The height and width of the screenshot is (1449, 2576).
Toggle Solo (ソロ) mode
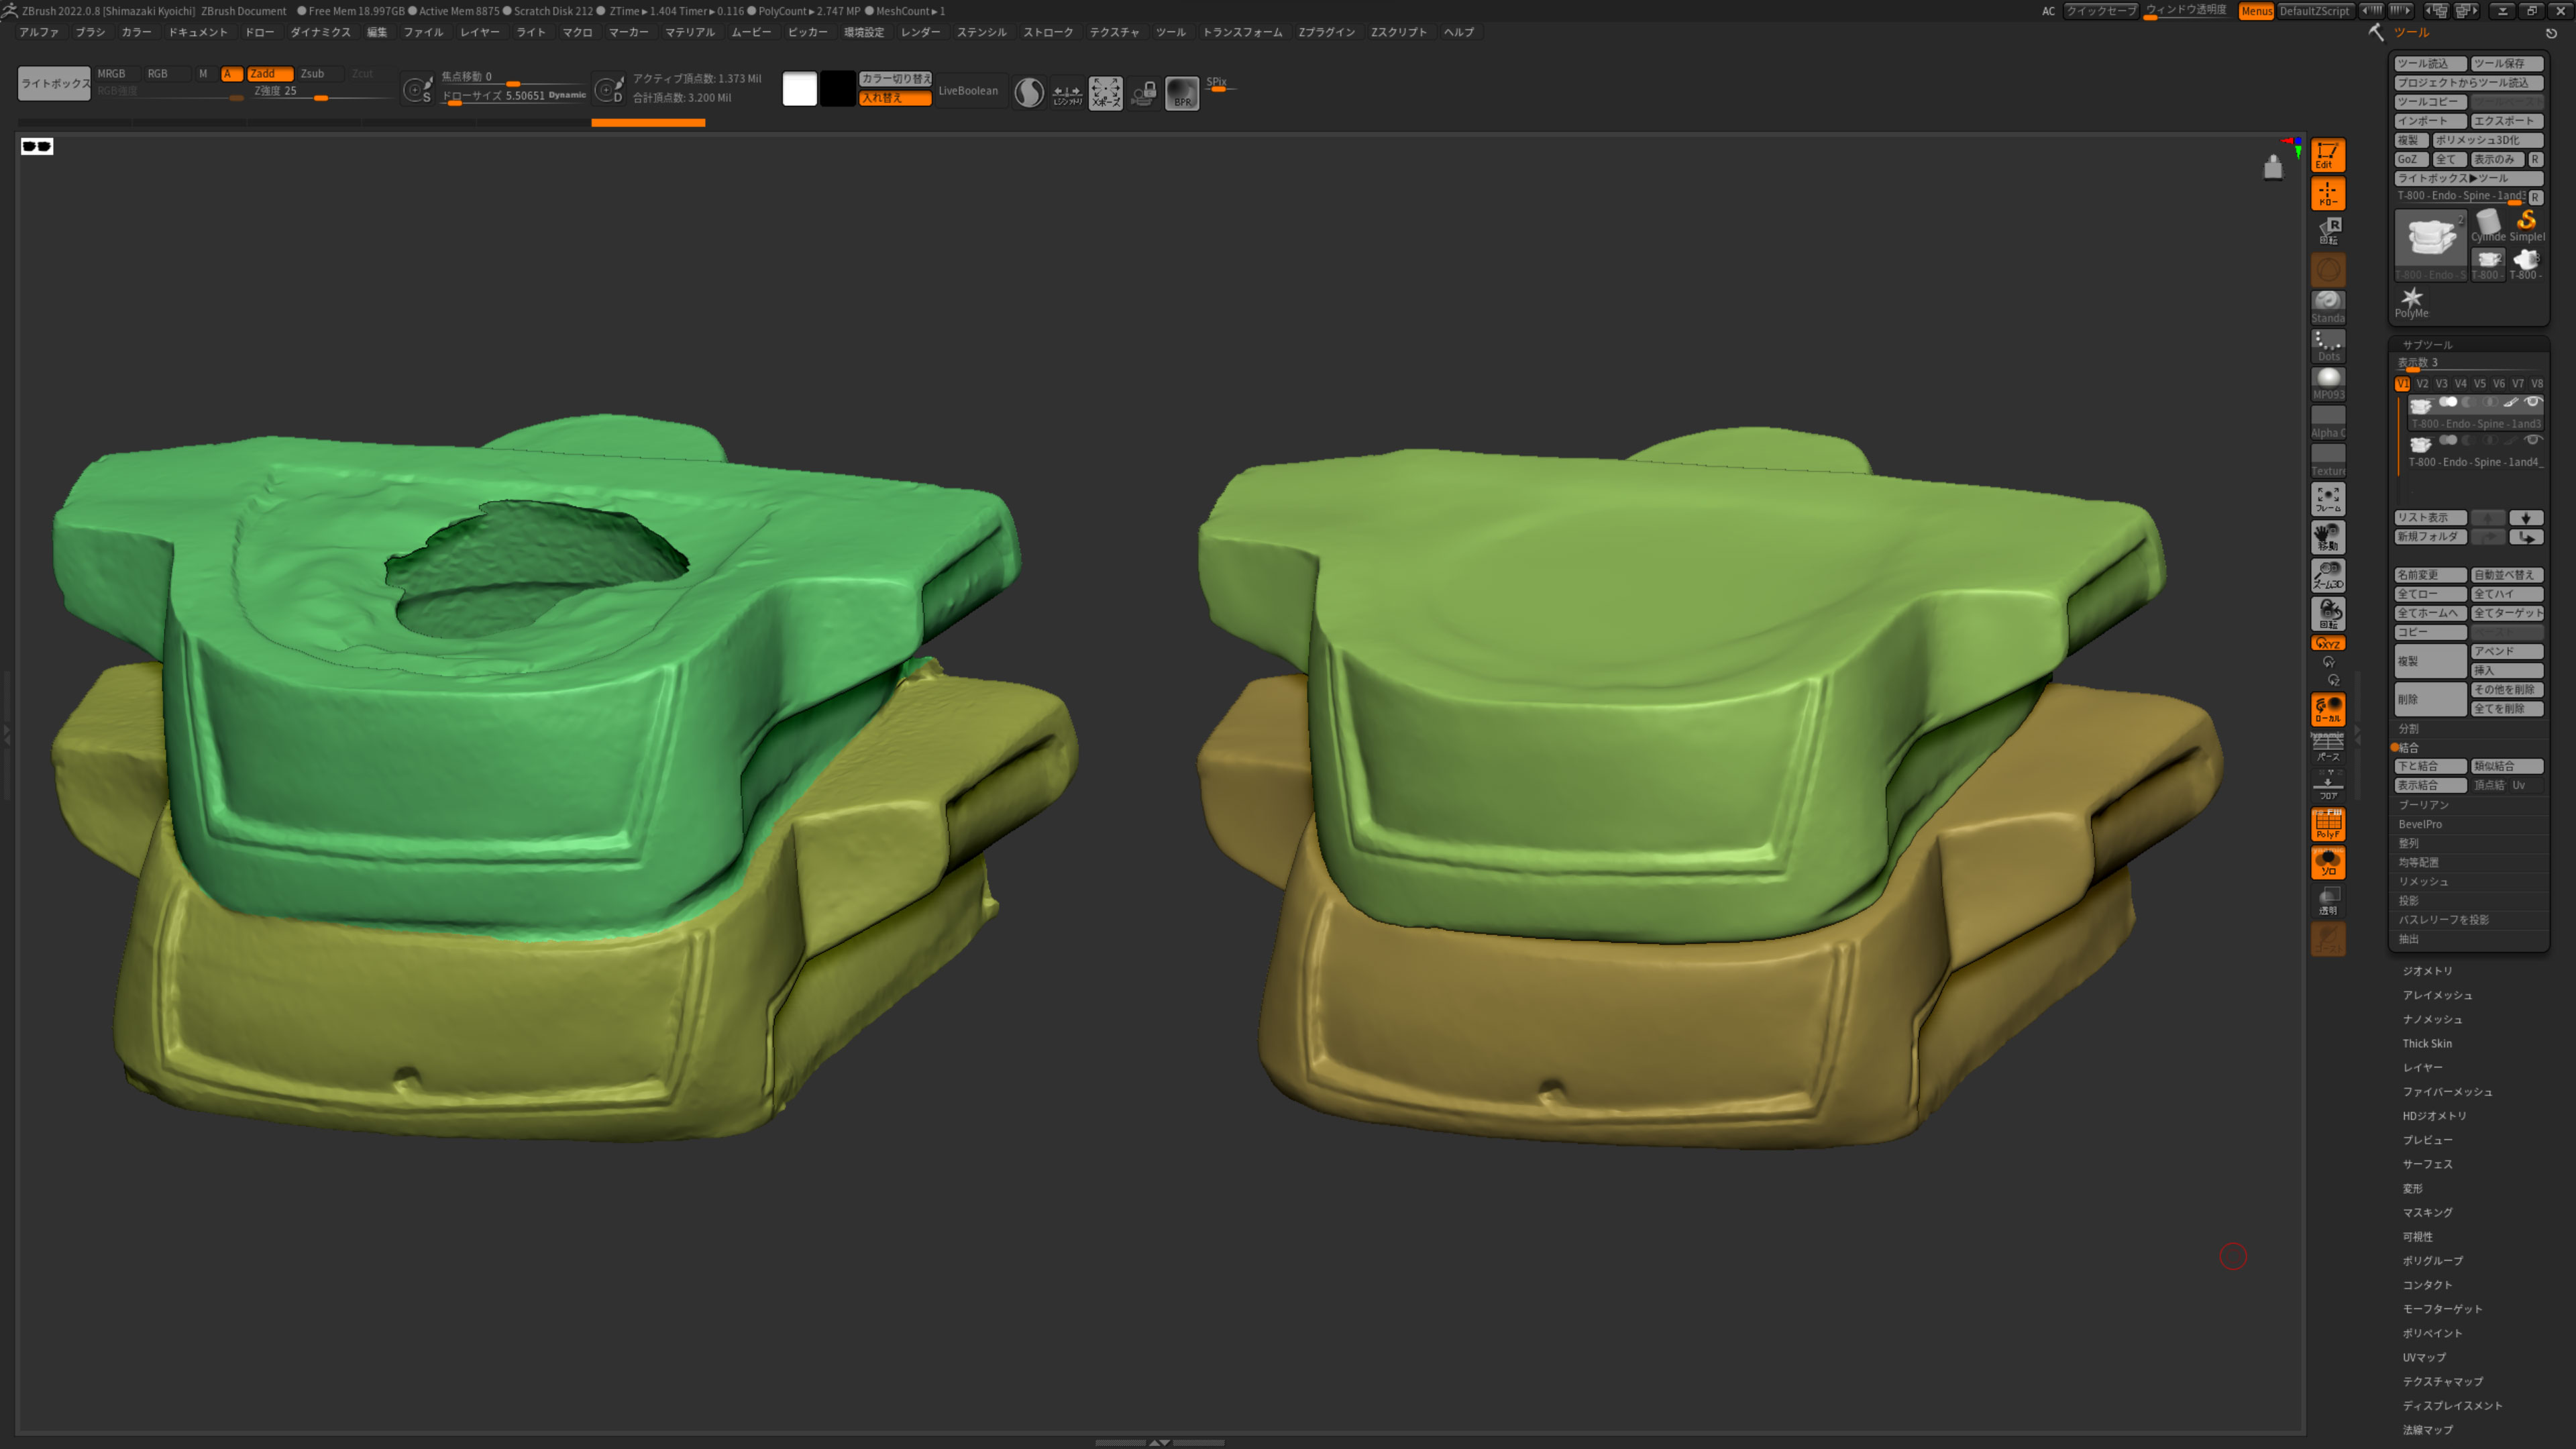2327,862
